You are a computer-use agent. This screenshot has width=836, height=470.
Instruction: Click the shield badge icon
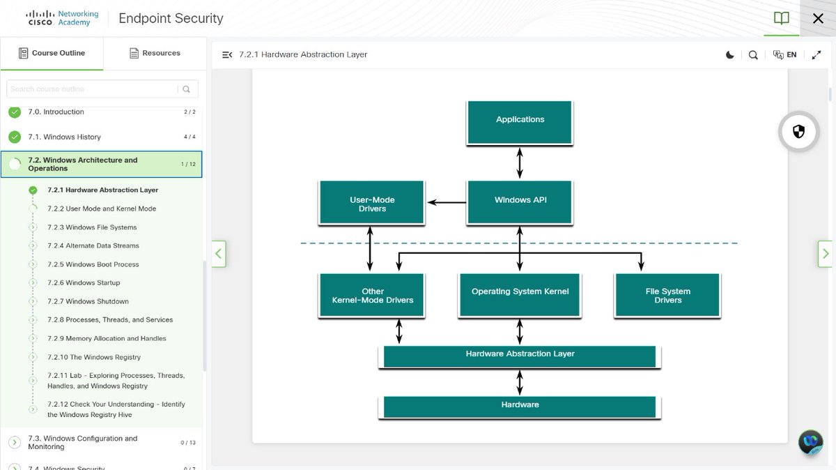(x=798, y=131)
